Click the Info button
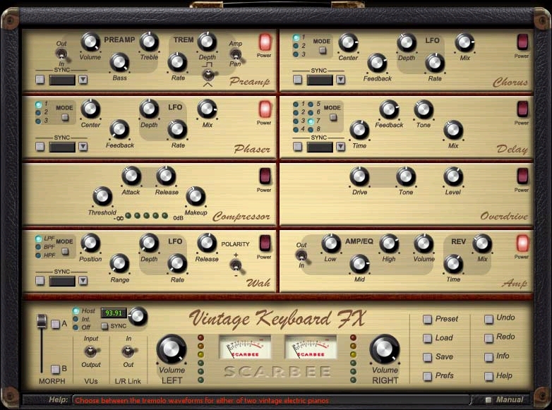Screen dimensions: 552x410 (x=488, y=357)
